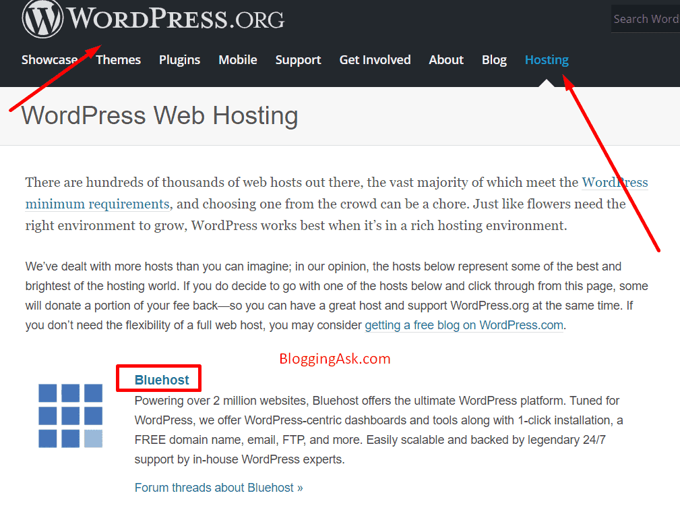Open the Bluehost heading link

pos(162,380)
